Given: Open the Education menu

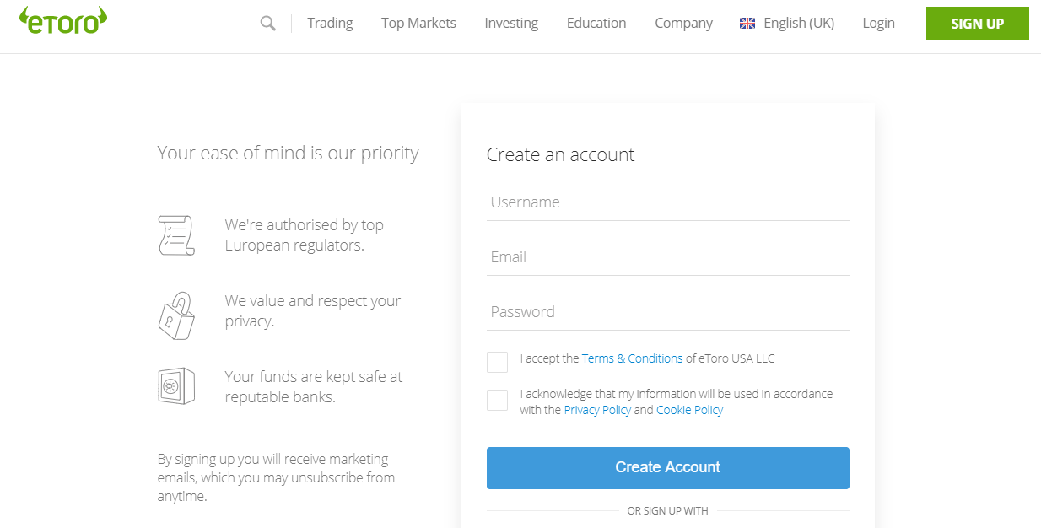Looking at the screenshot, I should pos(596,23).
